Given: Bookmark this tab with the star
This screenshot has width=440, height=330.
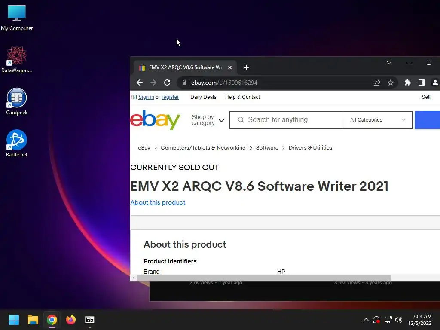Looking at the screenshot, I should pos(390,82).
